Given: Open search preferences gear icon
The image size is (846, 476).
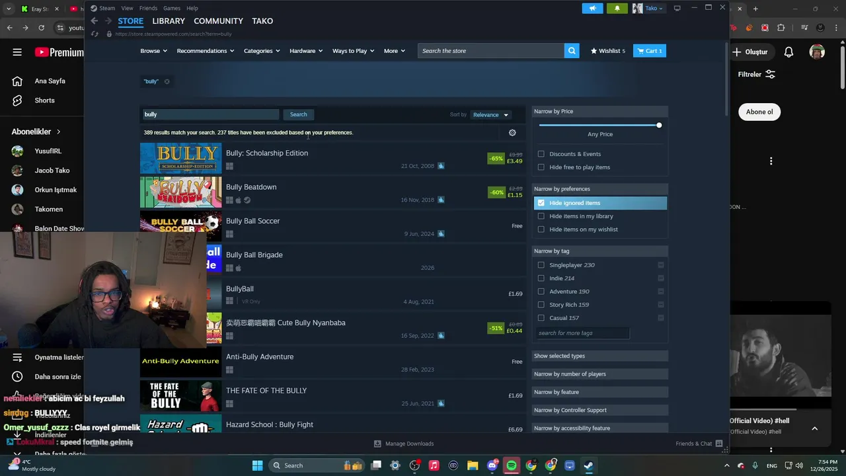Looking at the screenshot, I should tap(512, 133).
